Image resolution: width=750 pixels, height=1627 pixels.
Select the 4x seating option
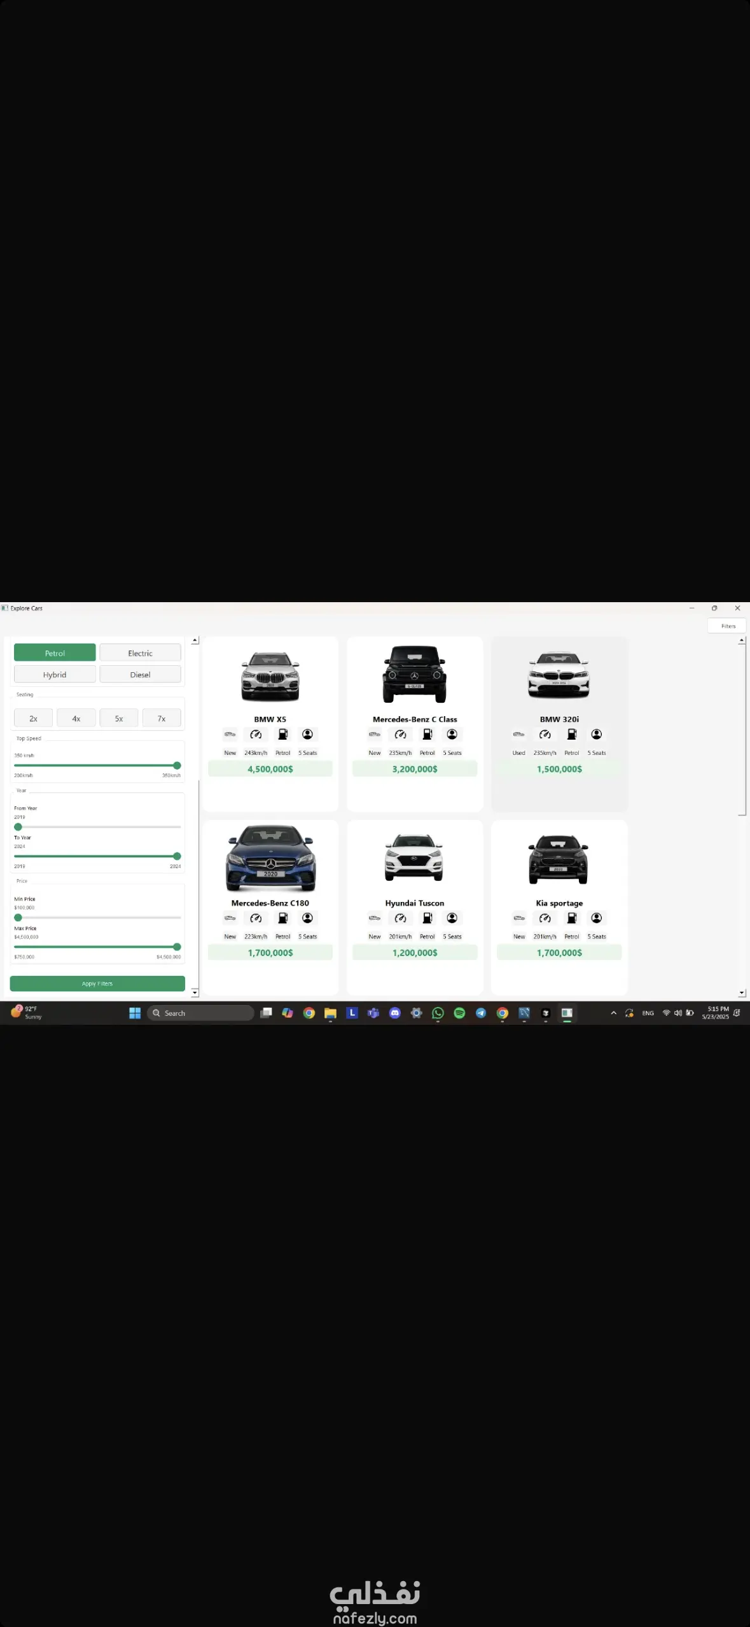pos(76,718)
